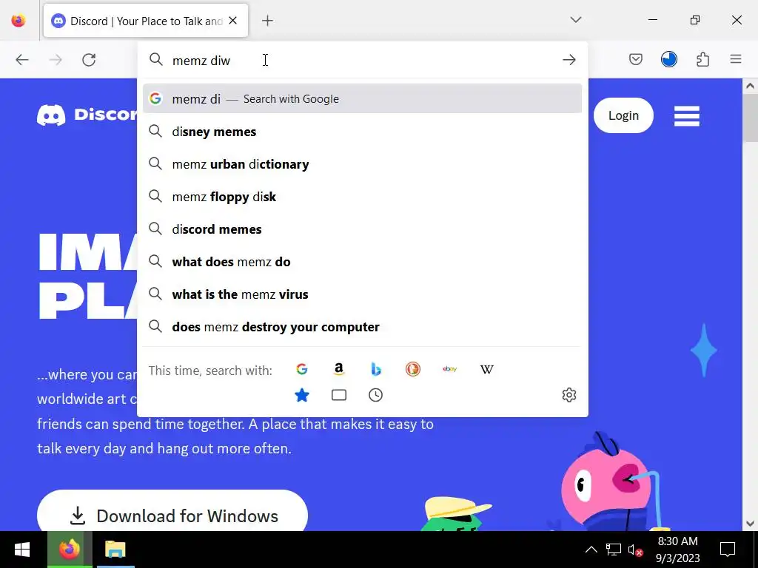Image resolution: width=758 pixels, height=568 pixels.
Task: Open the Firefox application menu
Action: pyautogui.click(x=736, y=59)
